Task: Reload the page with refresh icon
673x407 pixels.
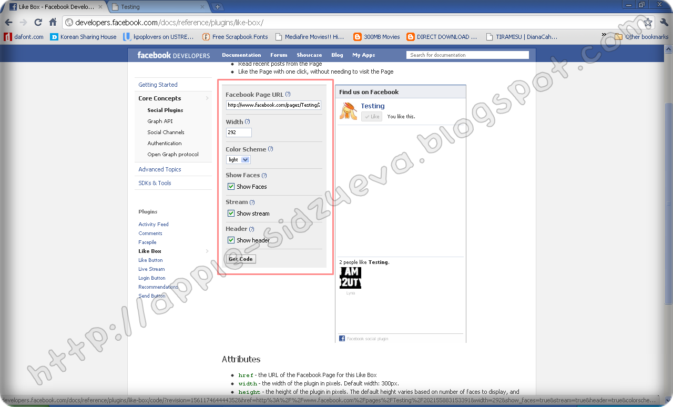Action: tap(38, 22)
